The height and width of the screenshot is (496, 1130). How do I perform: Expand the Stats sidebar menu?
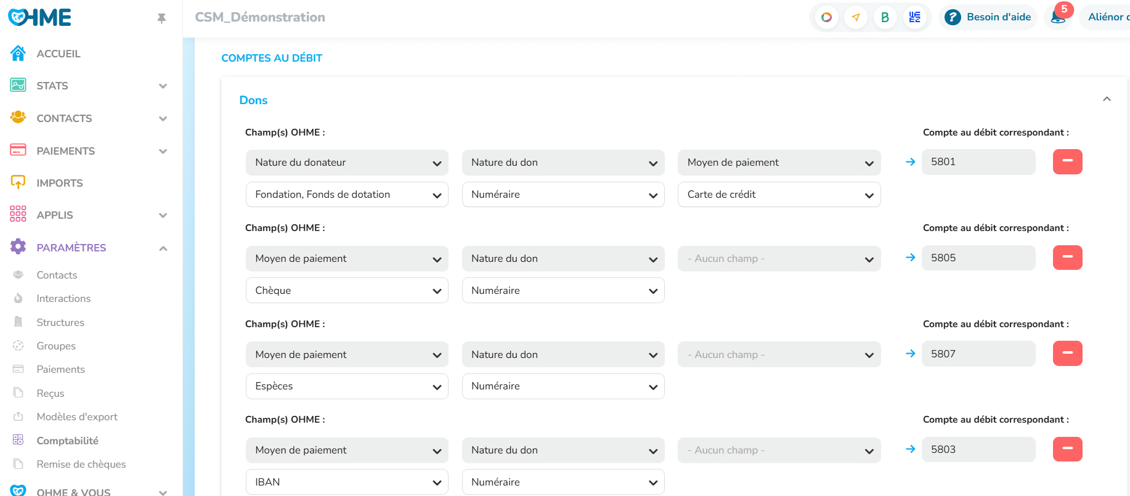tap(163, 86)
